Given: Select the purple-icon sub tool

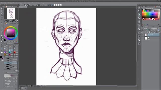Looking at the screenshot, I should point(6,52).
